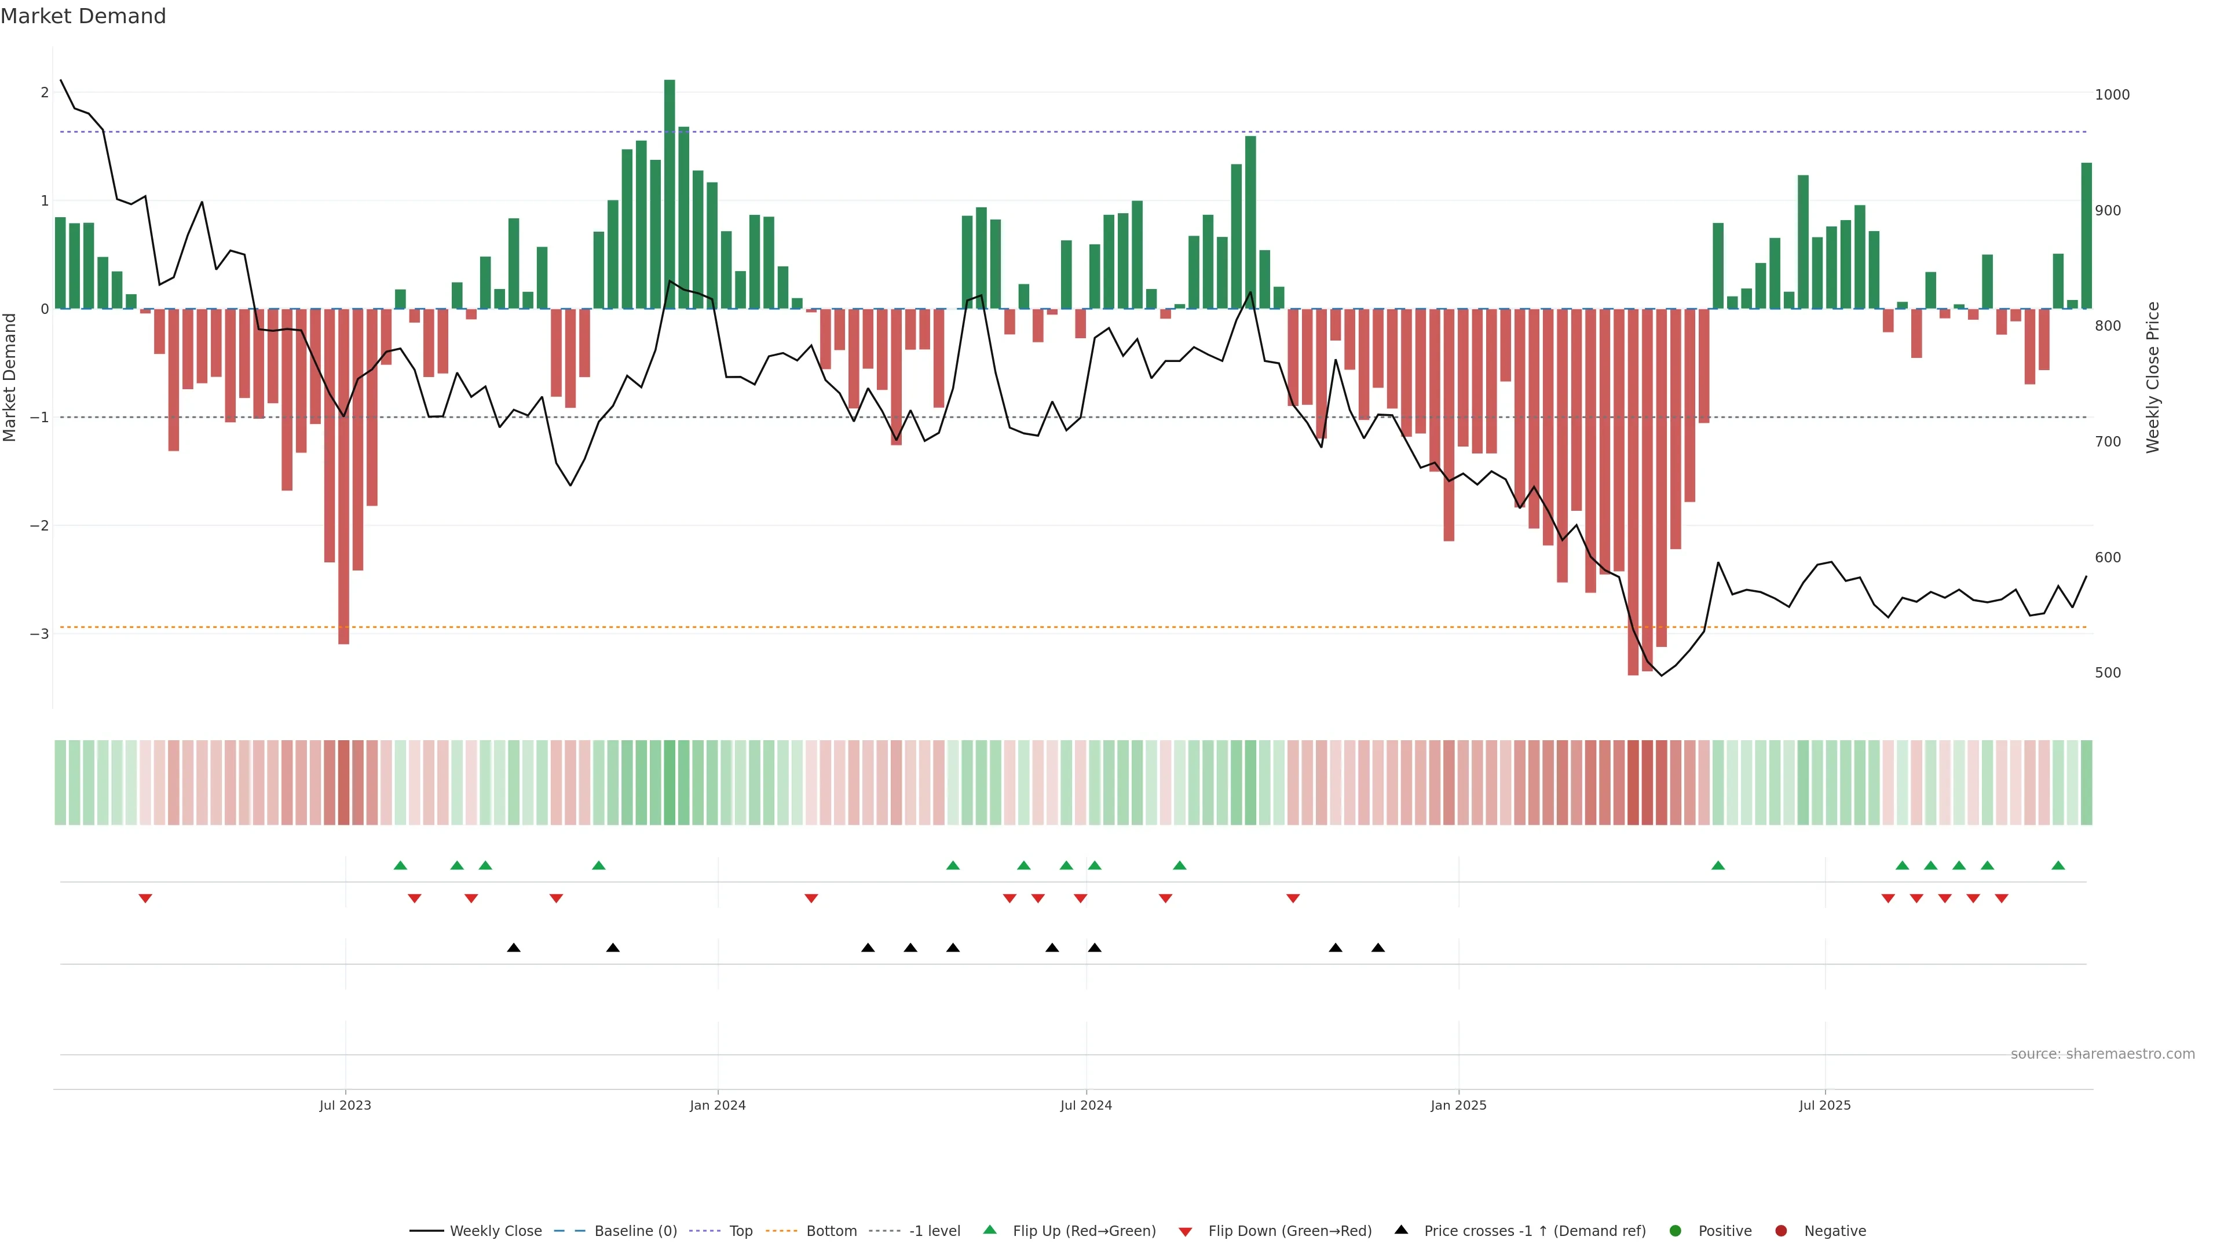The image size is (2224, 1251).
Task: Click the Jan 2024 x-axis label
Action: (718, 1105)
